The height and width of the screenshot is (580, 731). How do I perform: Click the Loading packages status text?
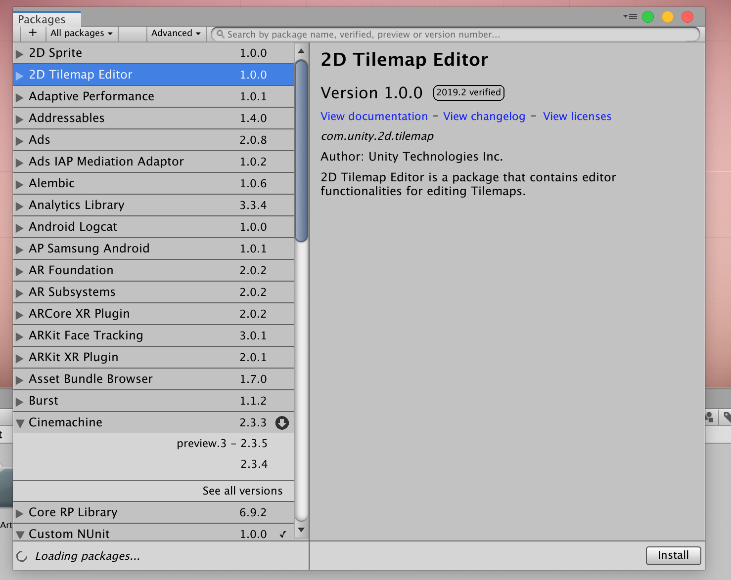[88, 556]
